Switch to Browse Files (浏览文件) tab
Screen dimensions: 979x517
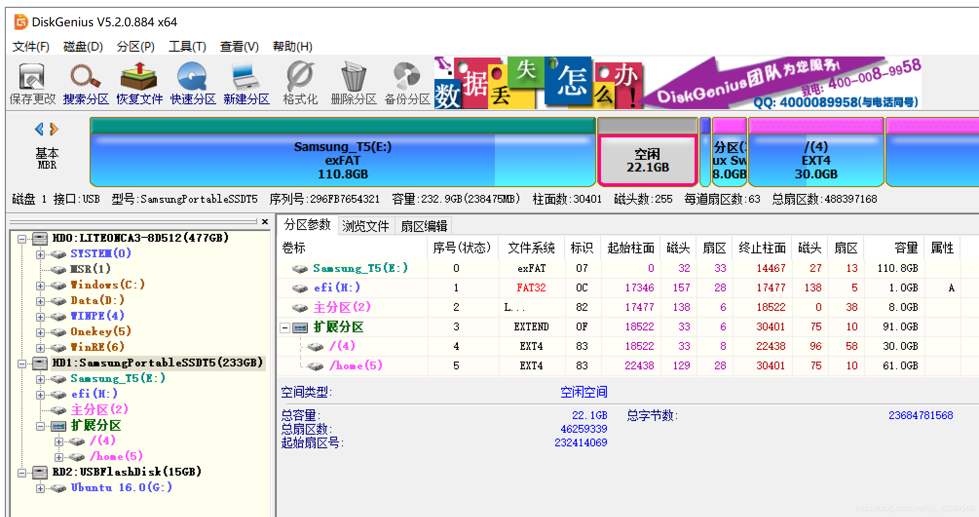(366, 226)
